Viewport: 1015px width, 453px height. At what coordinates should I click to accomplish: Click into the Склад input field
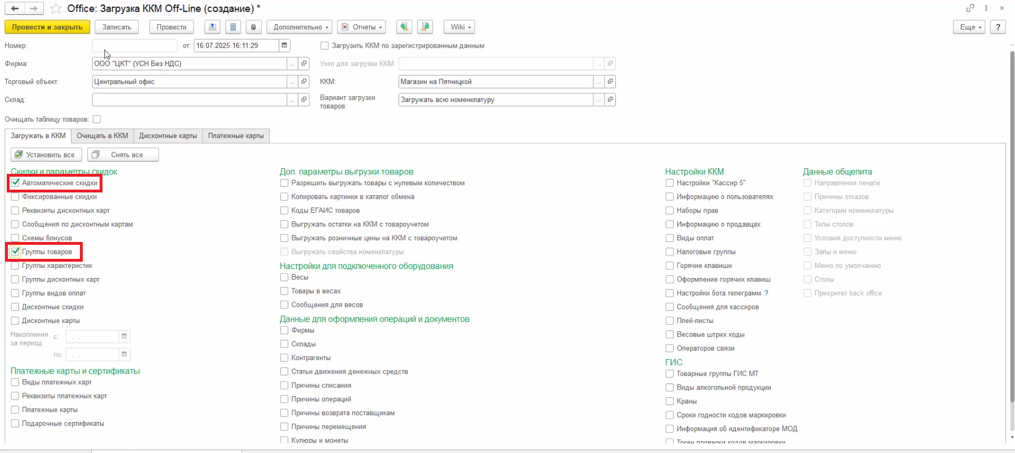(x=189, y=100)
